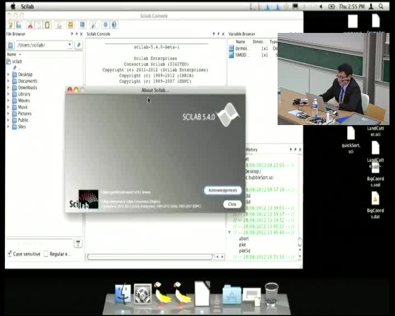Click Spotlight magnifier in menu bar
395x316 pixels.
pyautogui.click(x=381, y=7)
